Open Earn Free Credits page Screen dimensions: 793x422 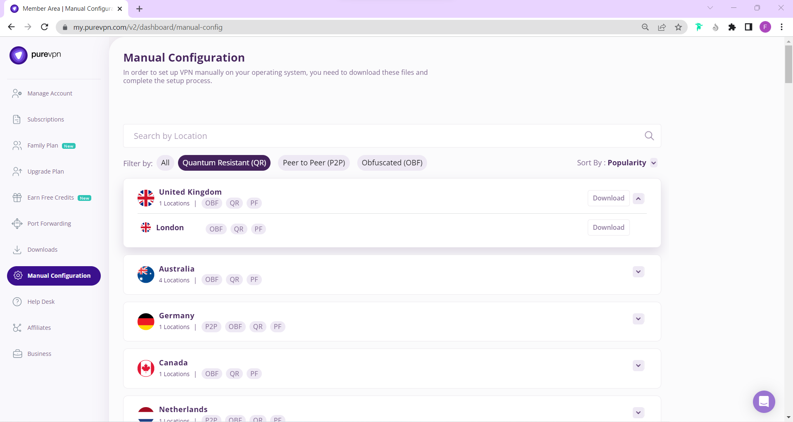(x=50, y=198)
